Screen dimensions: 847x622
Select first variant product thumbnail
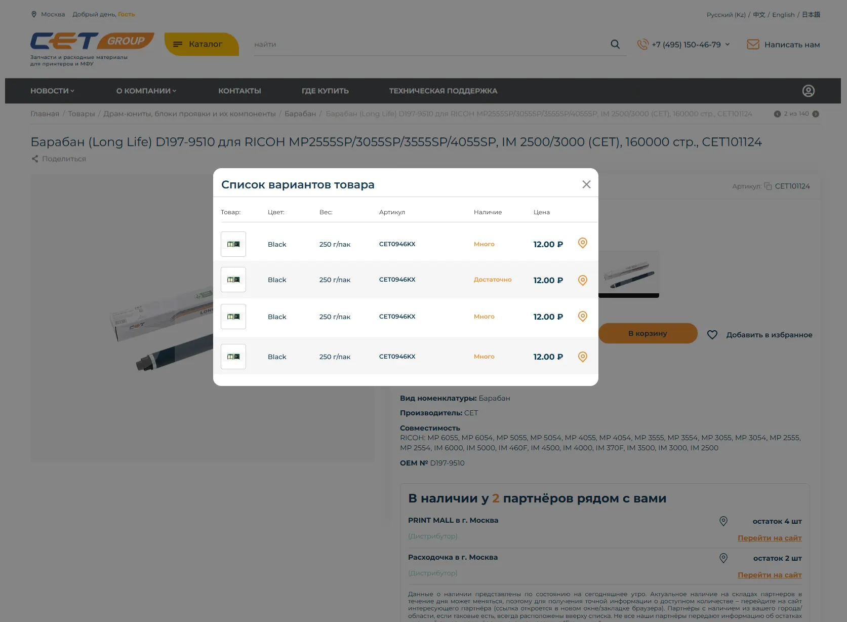(233, 244)
